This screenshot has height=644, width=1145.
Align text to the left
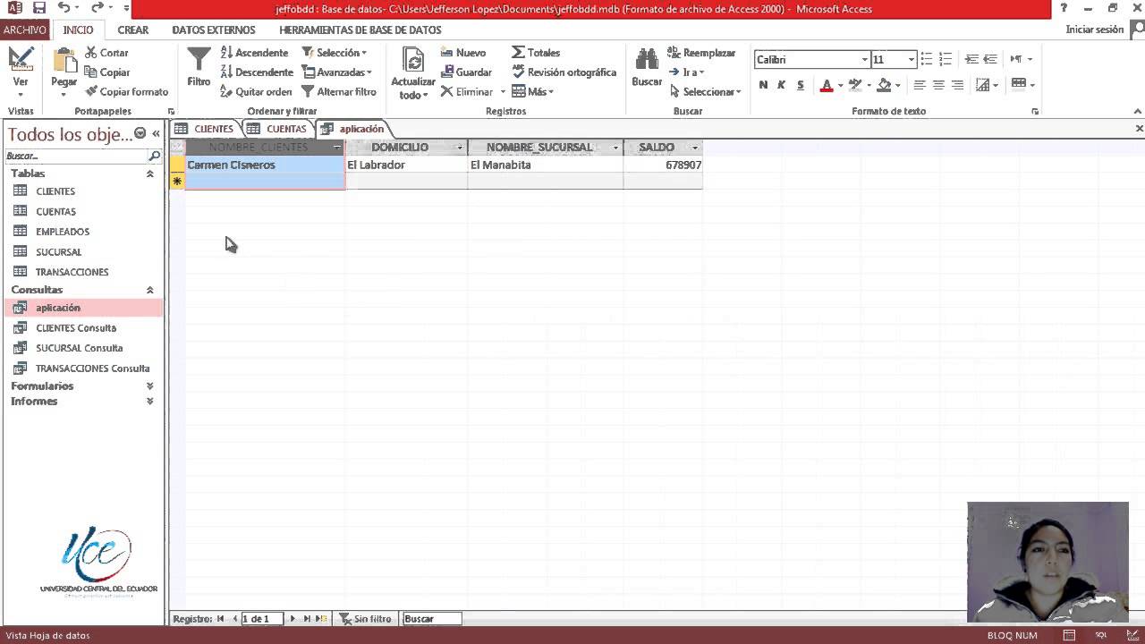click(920, 85)
